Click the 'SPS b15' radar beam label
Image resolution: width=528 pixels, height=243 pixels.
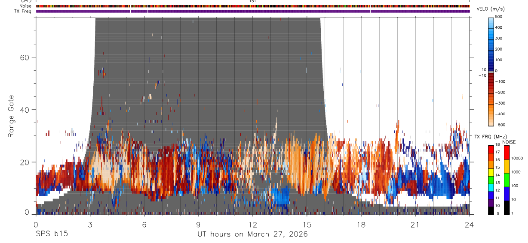click(x=52, y=234)
